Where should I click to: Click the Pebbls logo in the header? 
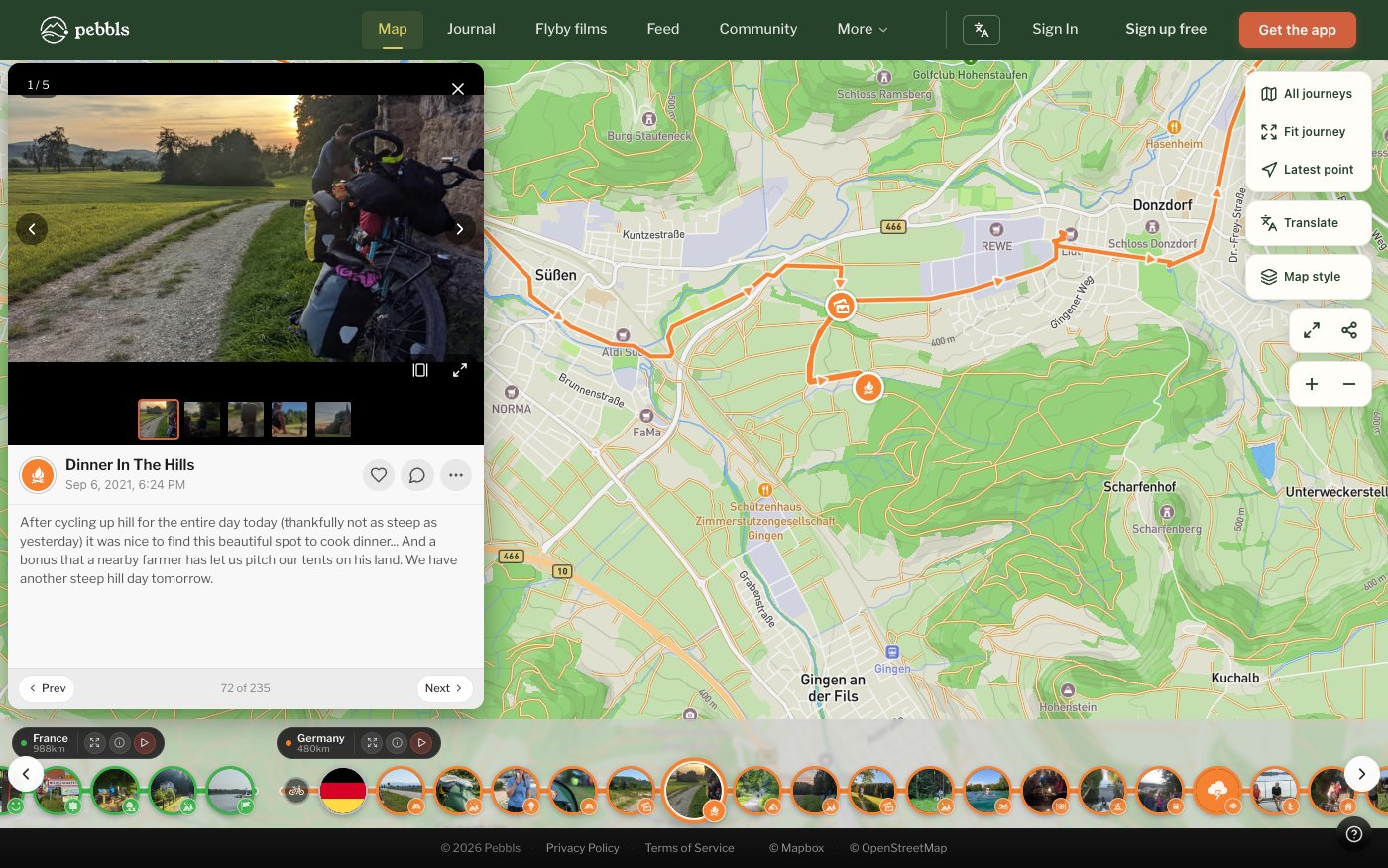tap(84, 30)
